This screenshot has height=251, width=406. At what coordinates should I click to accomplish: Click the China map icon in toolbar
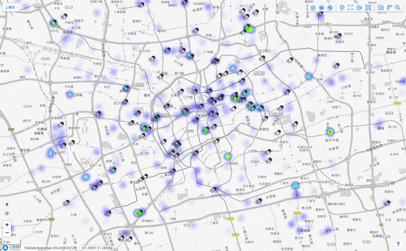coord(321,8)
